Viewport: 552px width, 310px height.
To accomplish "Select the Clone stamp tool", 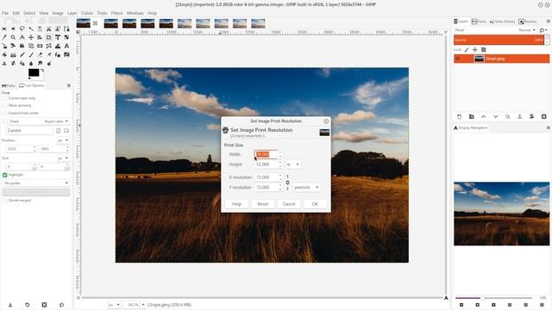I will (x=4, y=63).
